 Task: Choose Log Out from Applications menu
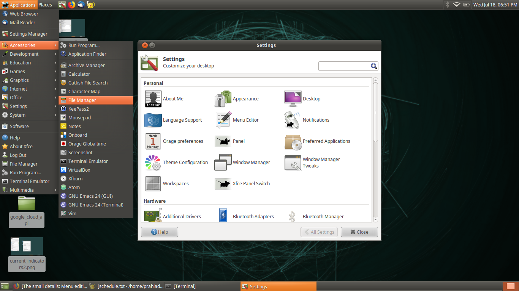[30, 155]
